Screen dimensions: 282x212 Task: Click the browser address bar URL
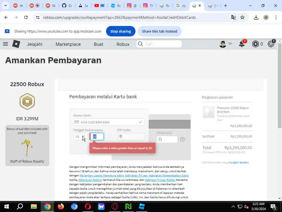(x=120, y=17)
